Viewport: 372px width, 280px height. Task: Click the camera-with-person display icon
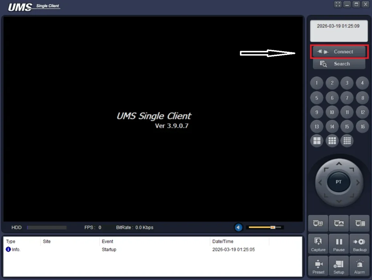point(318,223)
